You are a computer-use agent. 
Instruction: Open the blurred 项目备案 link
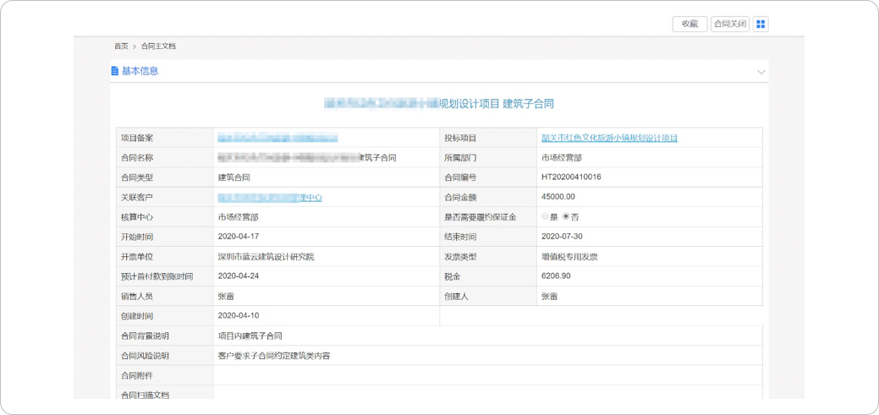pyautogui.click(x=277, y=138)
